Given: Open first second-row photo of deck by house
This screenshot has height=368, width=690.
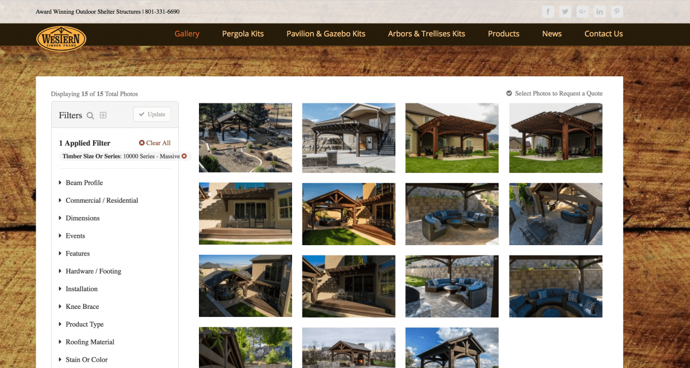Looking at the screenshot, I should tap(246, 214).
